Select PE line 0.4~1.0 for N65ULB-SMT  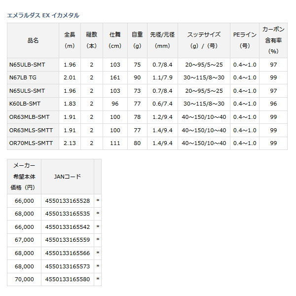pos(245,65)
